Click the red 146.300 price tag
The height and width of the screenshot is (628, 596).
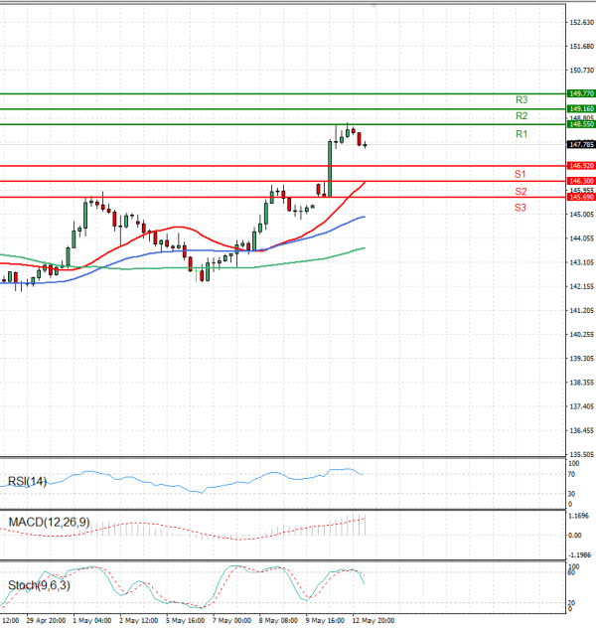[580, 181]
